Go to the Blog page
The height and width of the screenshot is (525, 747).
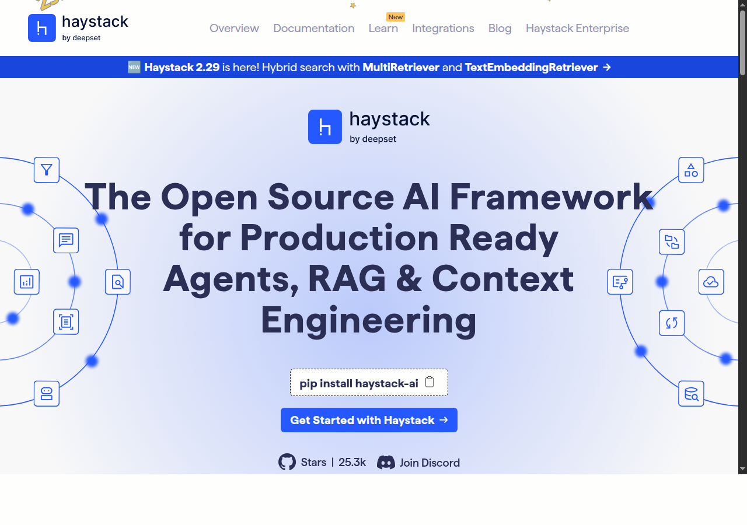[500, 28]
